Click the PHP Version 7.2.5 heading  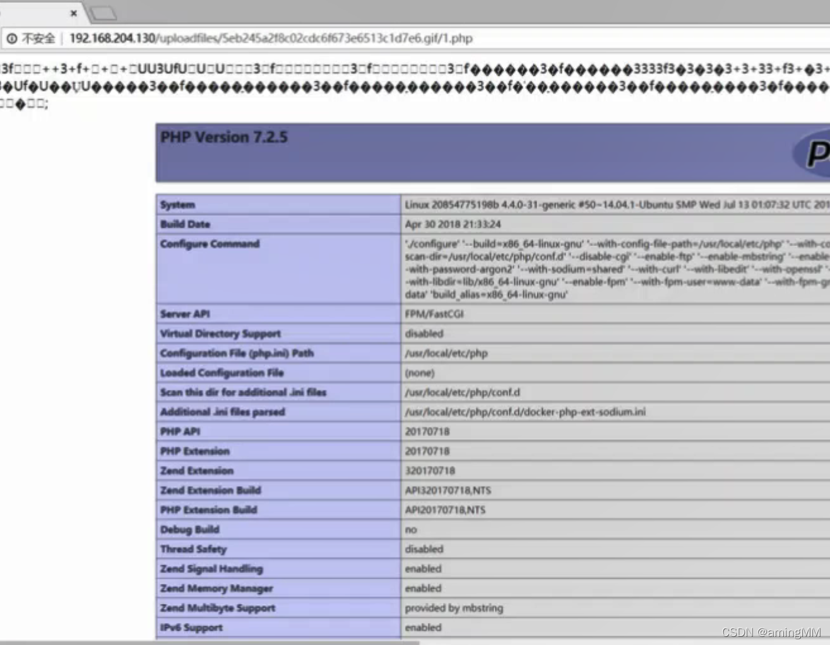224,137
